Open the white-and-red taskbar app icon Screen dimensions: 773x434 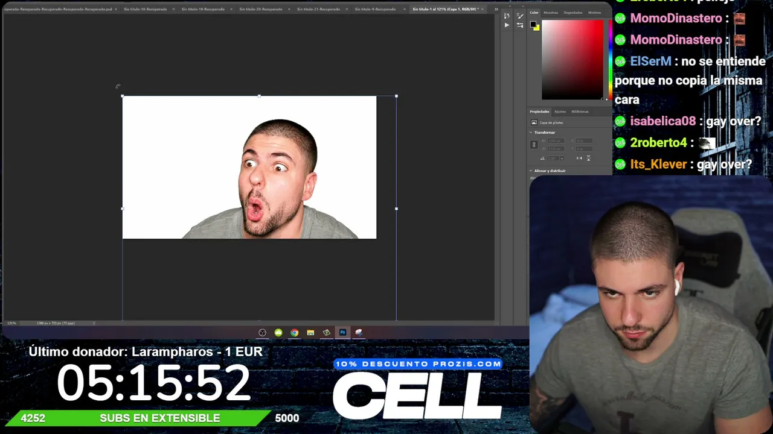(359, 333)
